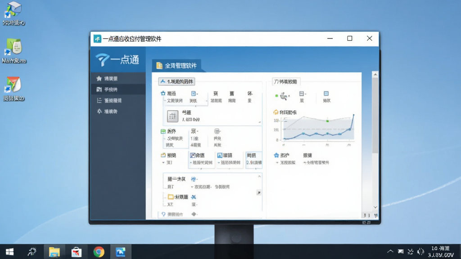Screen dimensions: 461x259
Task: Click the green data marker on the chart
Action: 328,121
